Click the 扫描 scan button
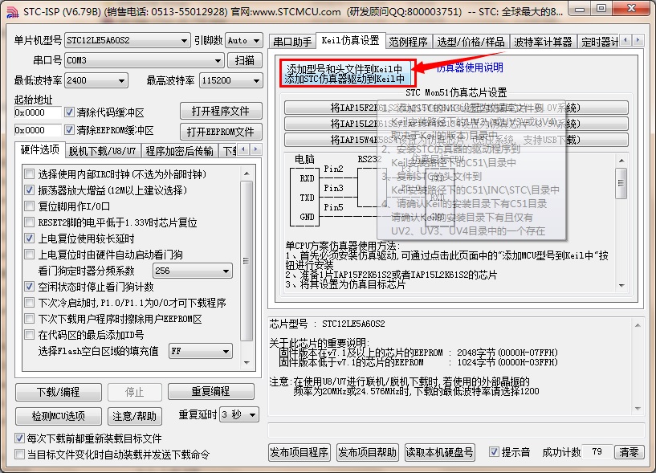 pyautogui.click(x=245, y=60)
